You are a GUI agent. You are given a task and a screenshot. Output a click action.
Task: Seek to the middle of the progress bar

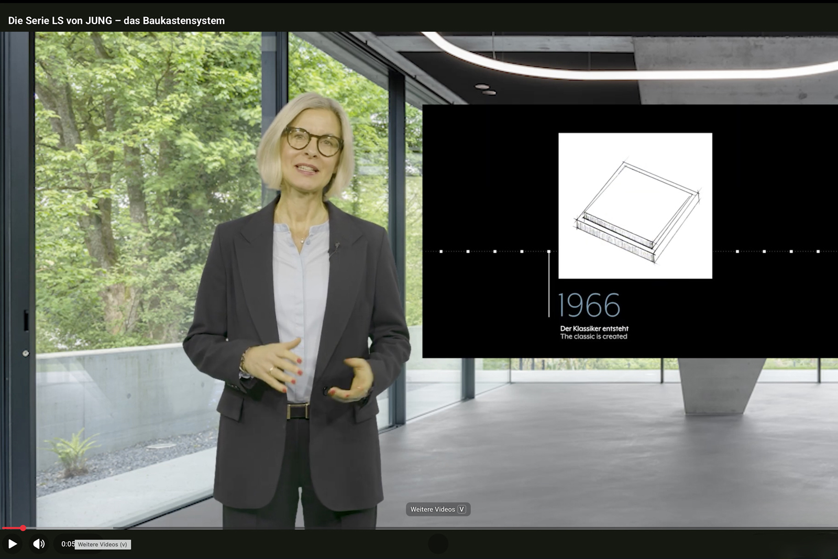click(x=419, y=528)
